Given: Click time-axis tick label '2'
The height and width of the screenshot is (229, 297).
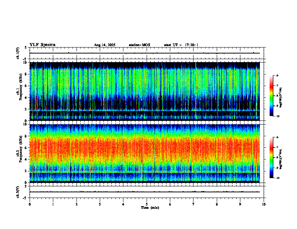Looking at the screenshot, I should [x=76, y=204].
